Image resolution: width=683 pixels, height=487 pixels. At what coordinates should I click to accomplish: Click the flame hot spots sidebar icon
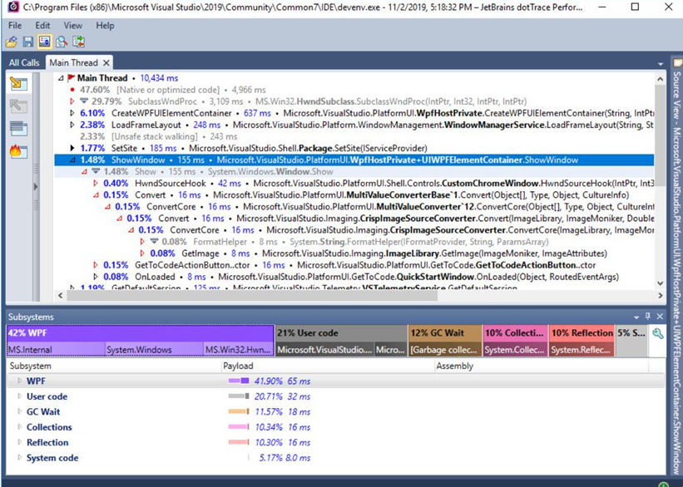(x=19, y=151)
